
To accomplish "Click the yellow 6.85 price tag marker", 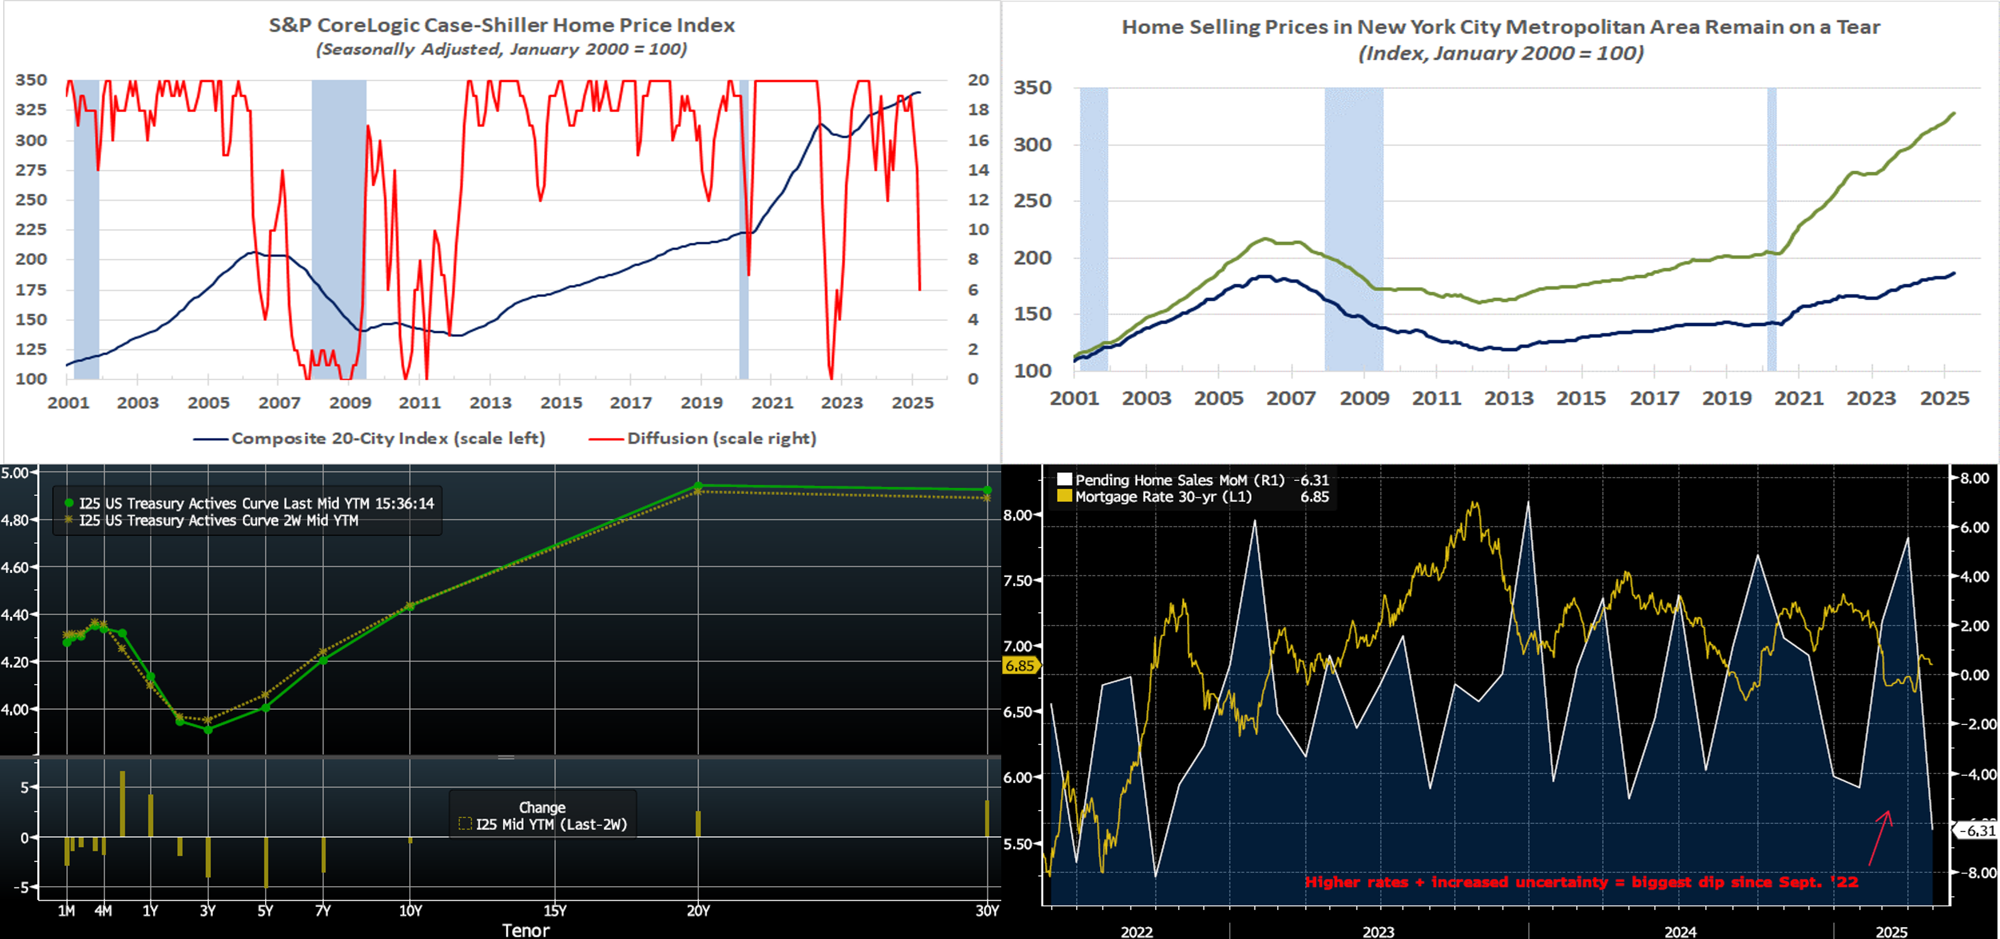I will [1020, 666].
